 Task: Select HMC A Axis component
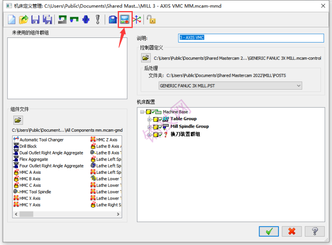tap(27, 172)
